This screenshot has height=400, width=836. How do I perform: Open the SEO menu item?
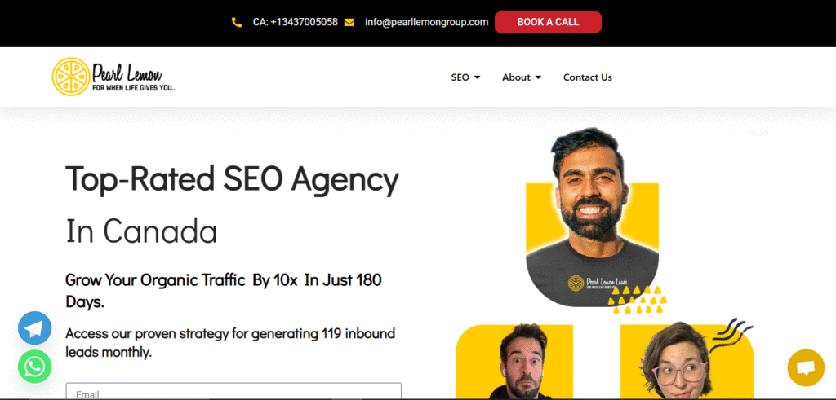tap(460, 77)
